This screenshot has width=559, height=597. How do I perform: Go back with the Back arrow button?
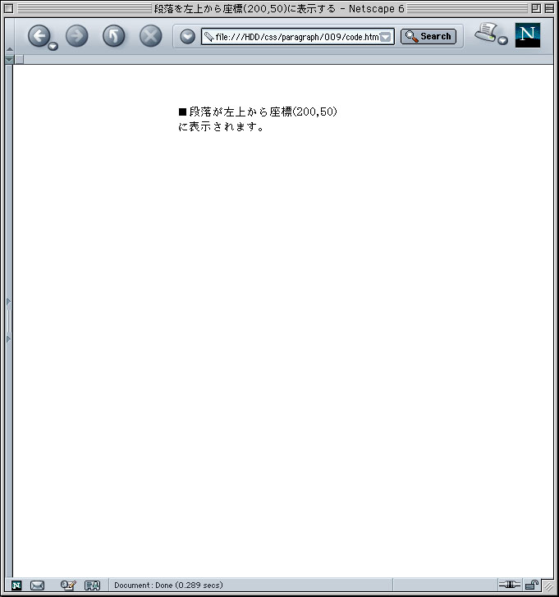pos(39,36)
